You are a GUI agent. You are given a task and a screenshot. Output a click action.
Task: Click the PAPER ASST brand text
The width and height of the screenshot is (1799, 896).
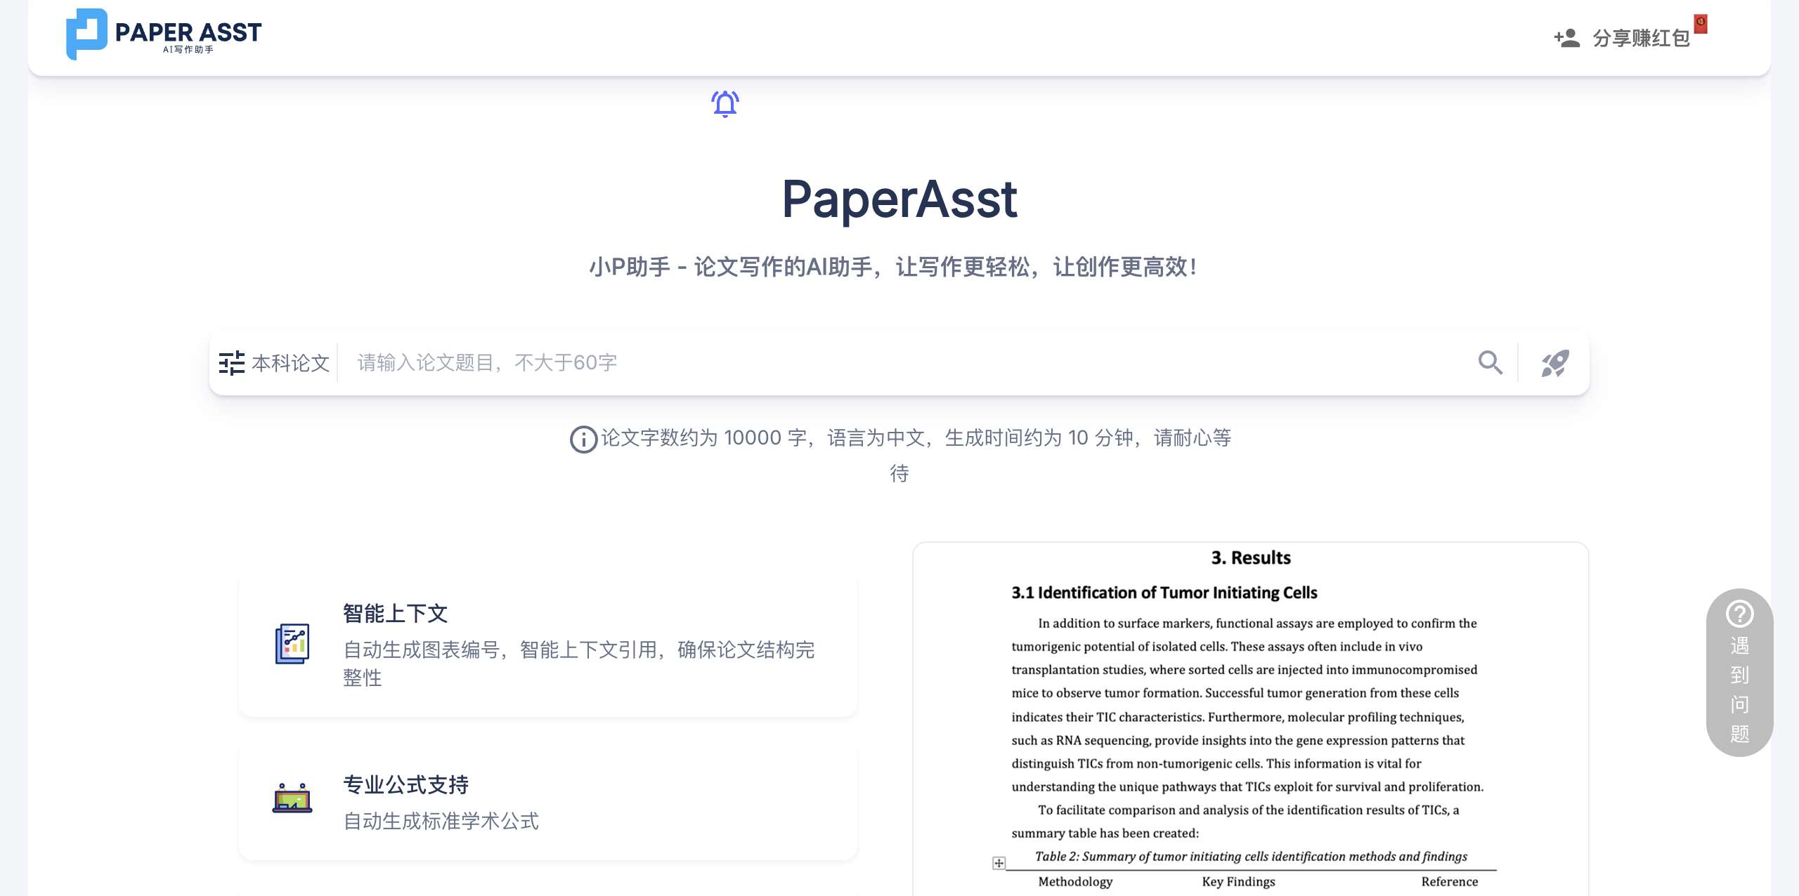pos(188,32)
